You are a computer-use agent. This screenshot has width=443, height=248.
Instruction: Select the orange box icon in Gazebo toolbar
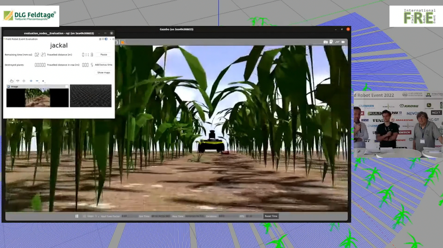pos(123,42)
